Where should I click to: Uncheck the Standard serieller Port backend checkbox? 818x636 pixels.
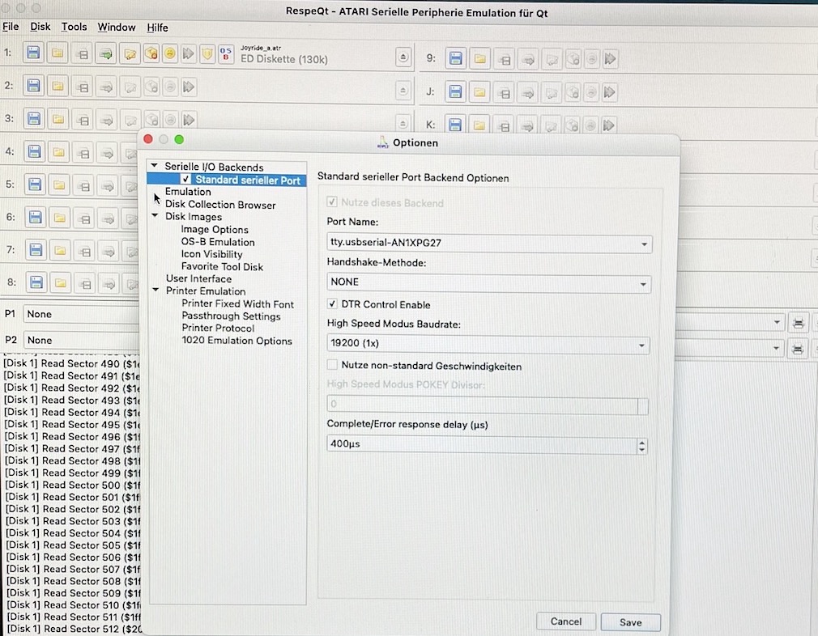[x=186, y=180]
